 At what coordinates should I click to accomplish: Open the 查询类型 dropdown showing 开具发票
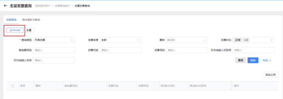click(x=54, y=40)
